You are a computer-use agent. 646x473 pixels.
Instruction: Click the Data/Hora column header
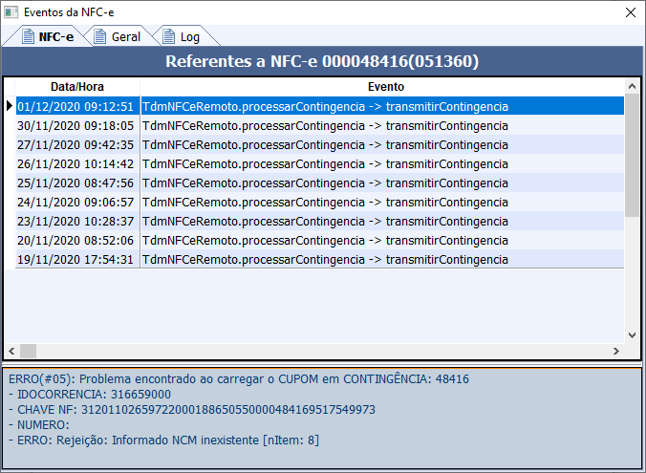77,86
